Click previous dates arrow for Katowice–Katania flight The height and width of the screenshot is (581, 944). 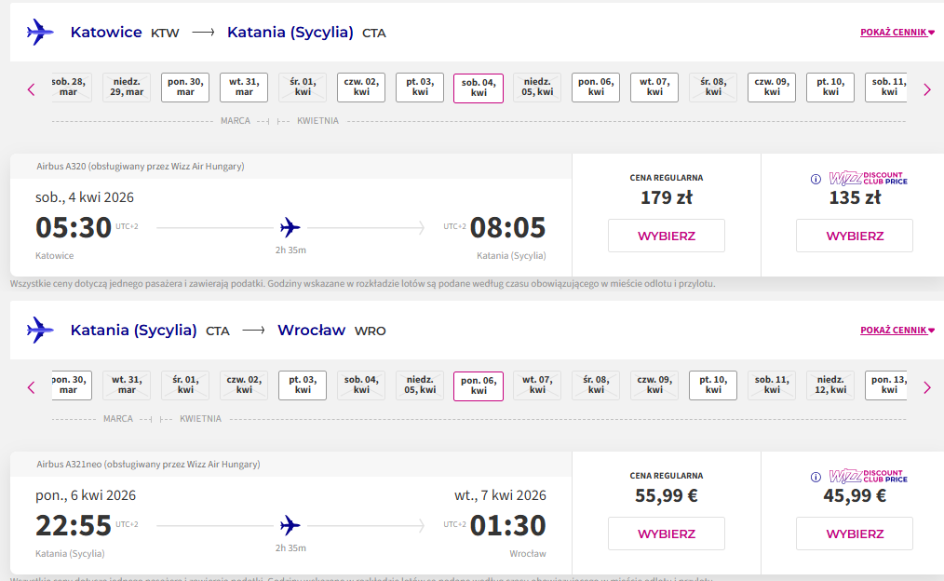click(x=32, y=90)
